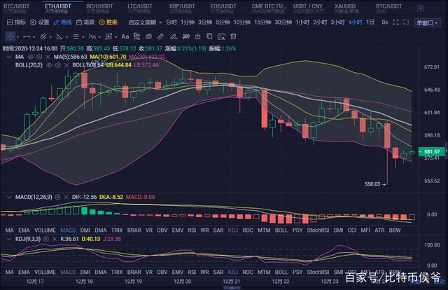Expand parallel channel tool dropdown arrow

pos(50,37)
